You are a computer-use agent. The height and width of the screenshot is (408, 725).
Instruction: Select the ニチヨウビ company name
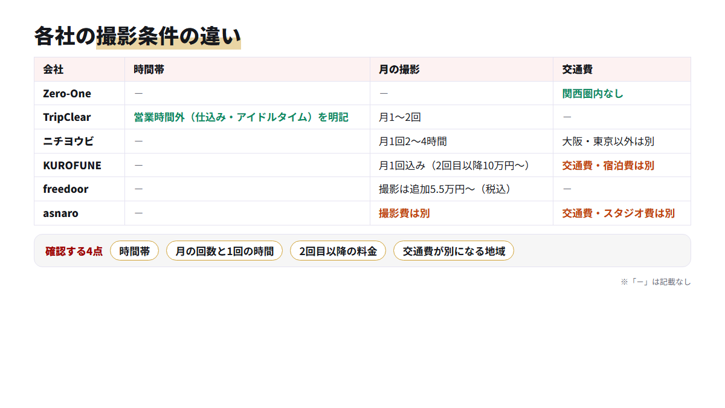(x=68, y=141)
